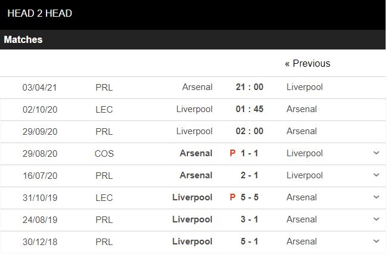Click the « Previous link
Image resolution: width=388 pixels, height=254 pixels.
point(307,63)
